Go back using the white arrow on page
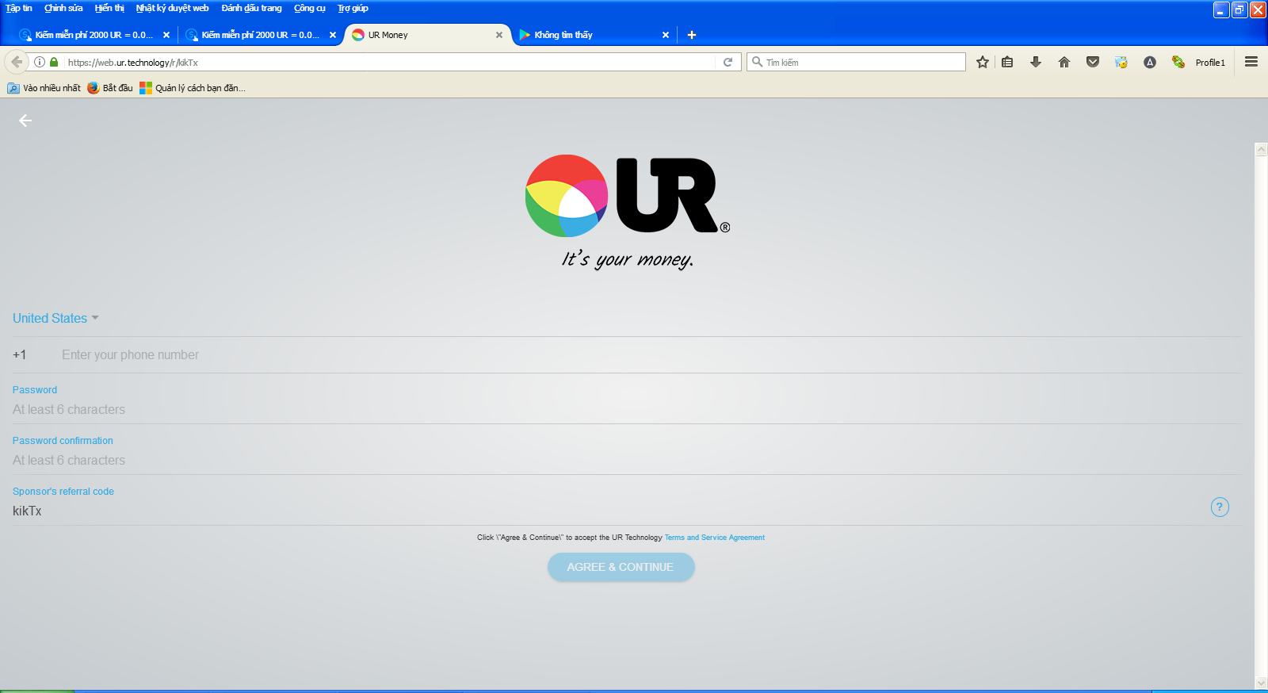The image size is (1268, 693). 25,121
